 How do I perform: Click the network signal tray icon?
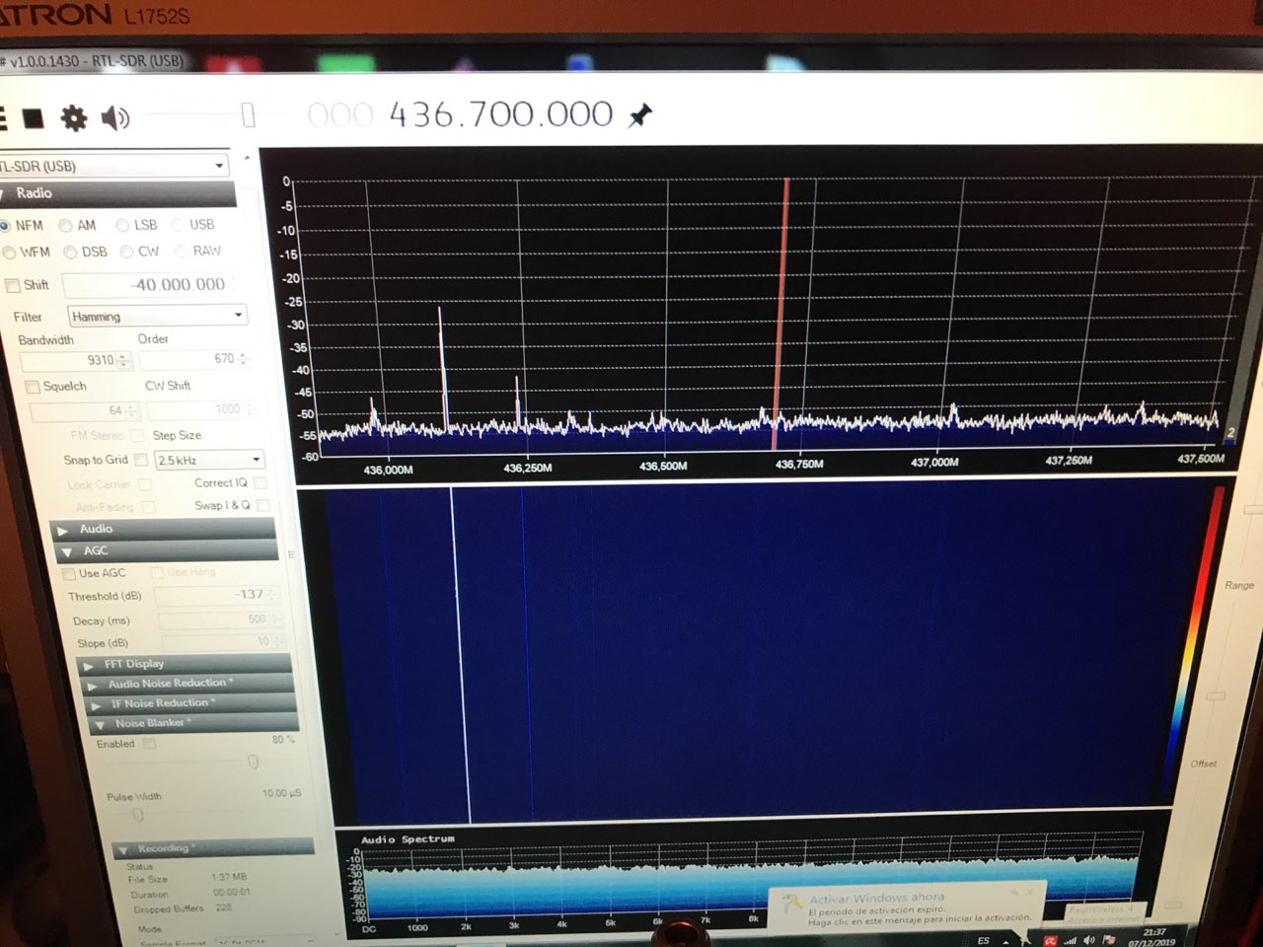click(x=1070, y=940)
